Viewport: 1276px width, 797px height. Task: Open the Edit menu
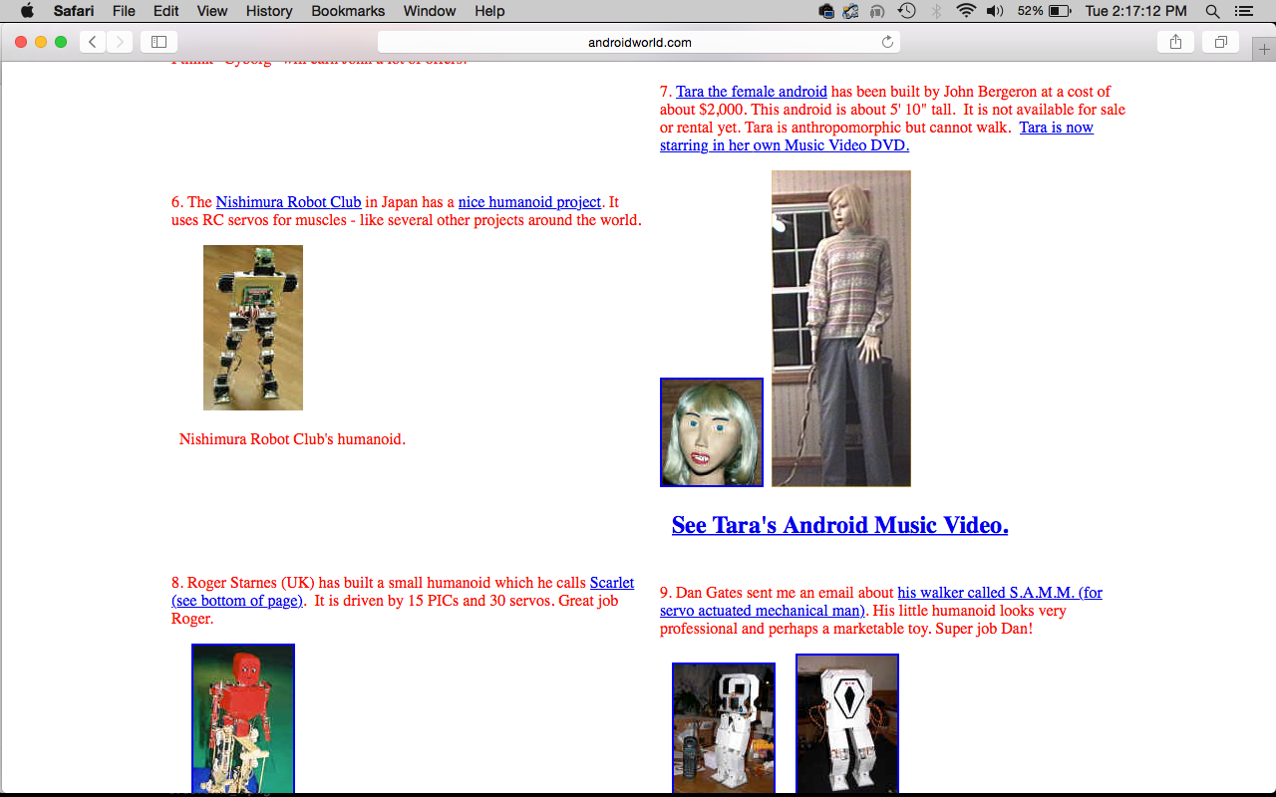point(166,11)
